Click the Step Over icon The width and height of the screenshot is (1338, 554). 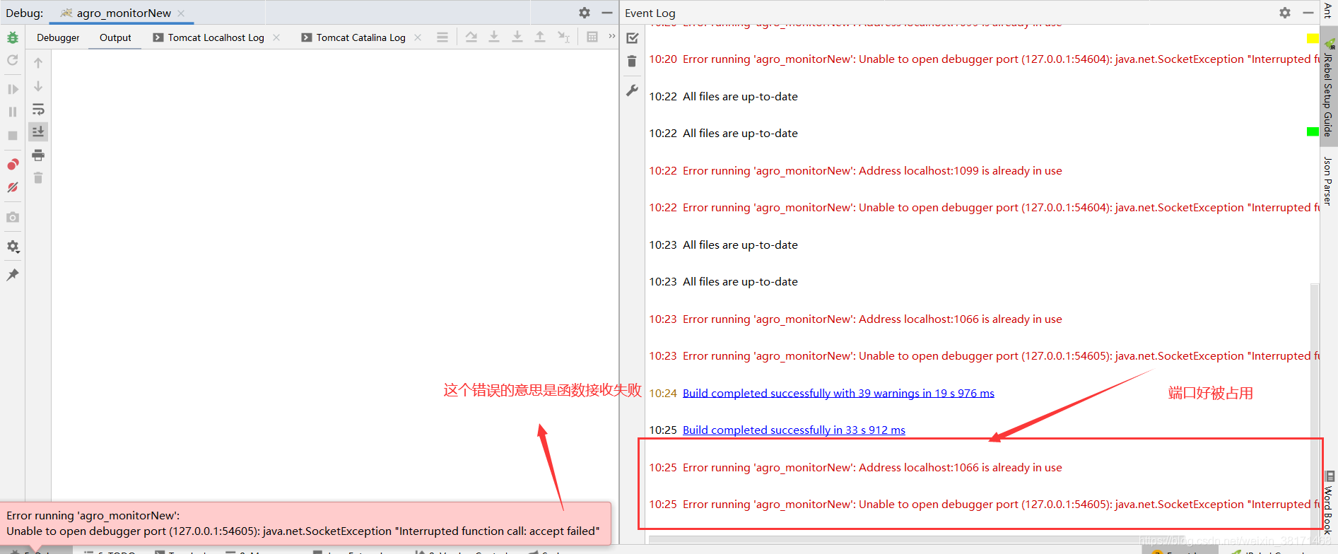click(x=471, y=37)
